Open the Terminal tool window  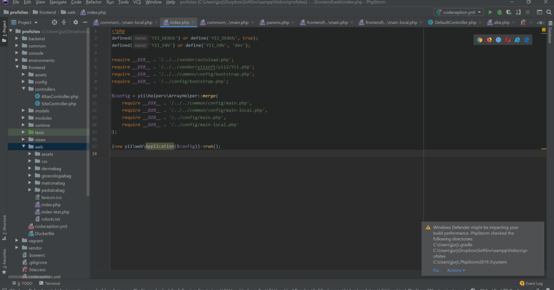point(49,284)
